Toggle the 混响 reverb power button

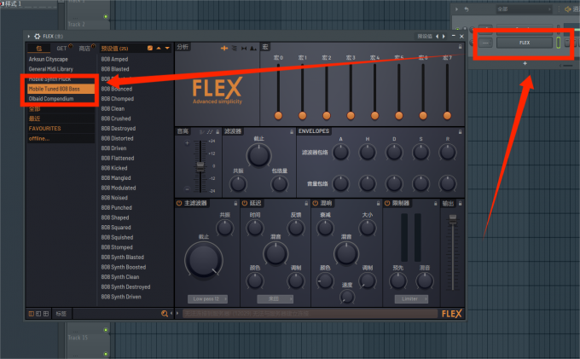pyautogui.click(x=315, y=203)
